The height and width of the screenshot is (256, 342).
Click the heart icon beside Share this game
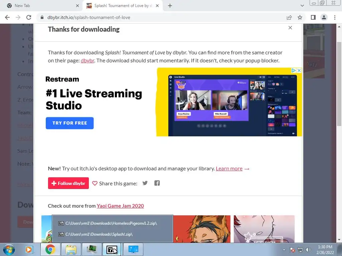click(x=95, y=183)
